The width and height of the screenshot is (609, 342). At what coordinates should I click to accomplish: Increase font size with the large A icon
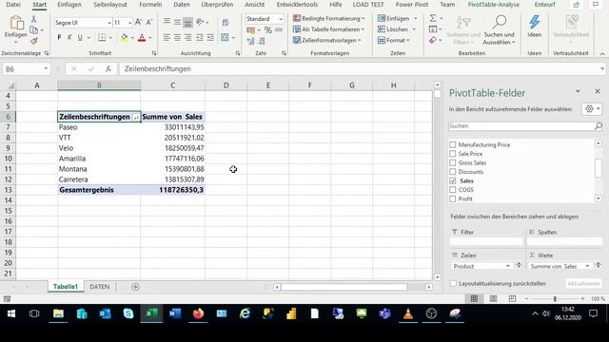[x=138, y=23]
